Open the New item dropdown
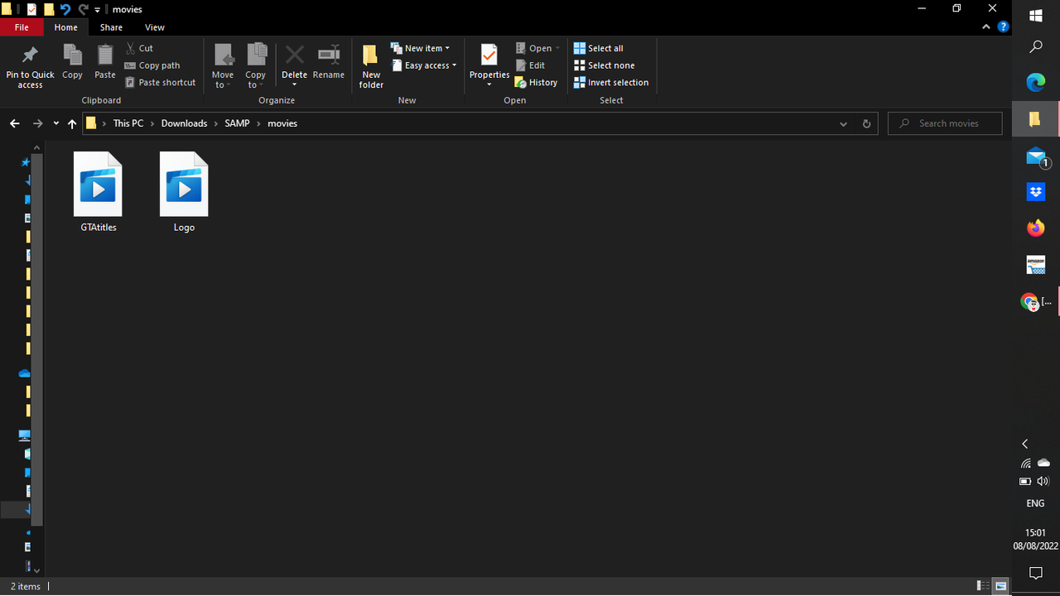The image size is (1060, 596). [x=420, y=48]
